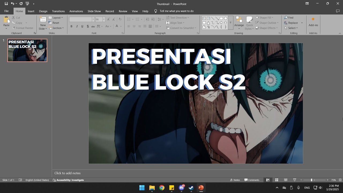This screenshot has width=343, height=193.
Task: Open the Design tab
Action: (x=43, y=11)
